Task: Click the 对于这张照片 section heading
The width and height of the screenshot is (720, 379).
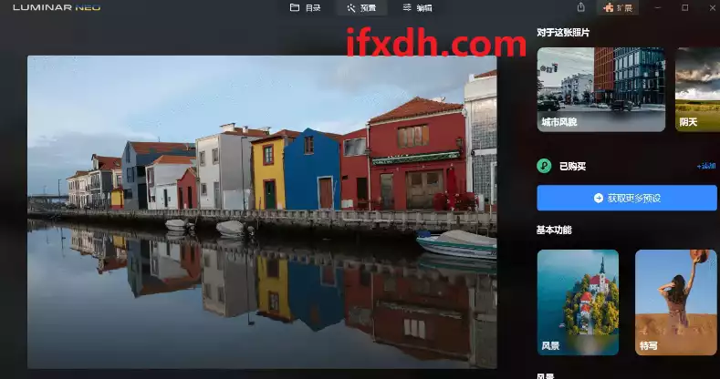Action: coord(563,33)
